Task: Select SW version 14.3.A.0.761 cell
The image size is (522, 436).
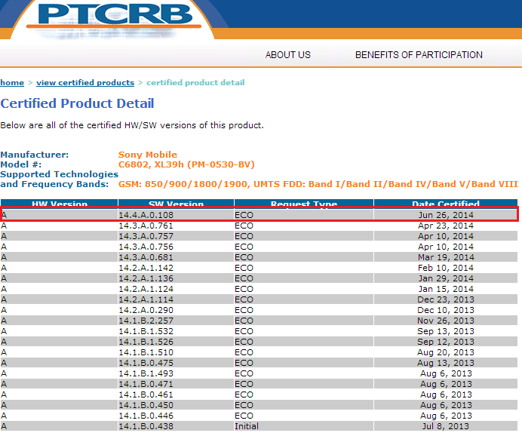Action: [176, 226]
